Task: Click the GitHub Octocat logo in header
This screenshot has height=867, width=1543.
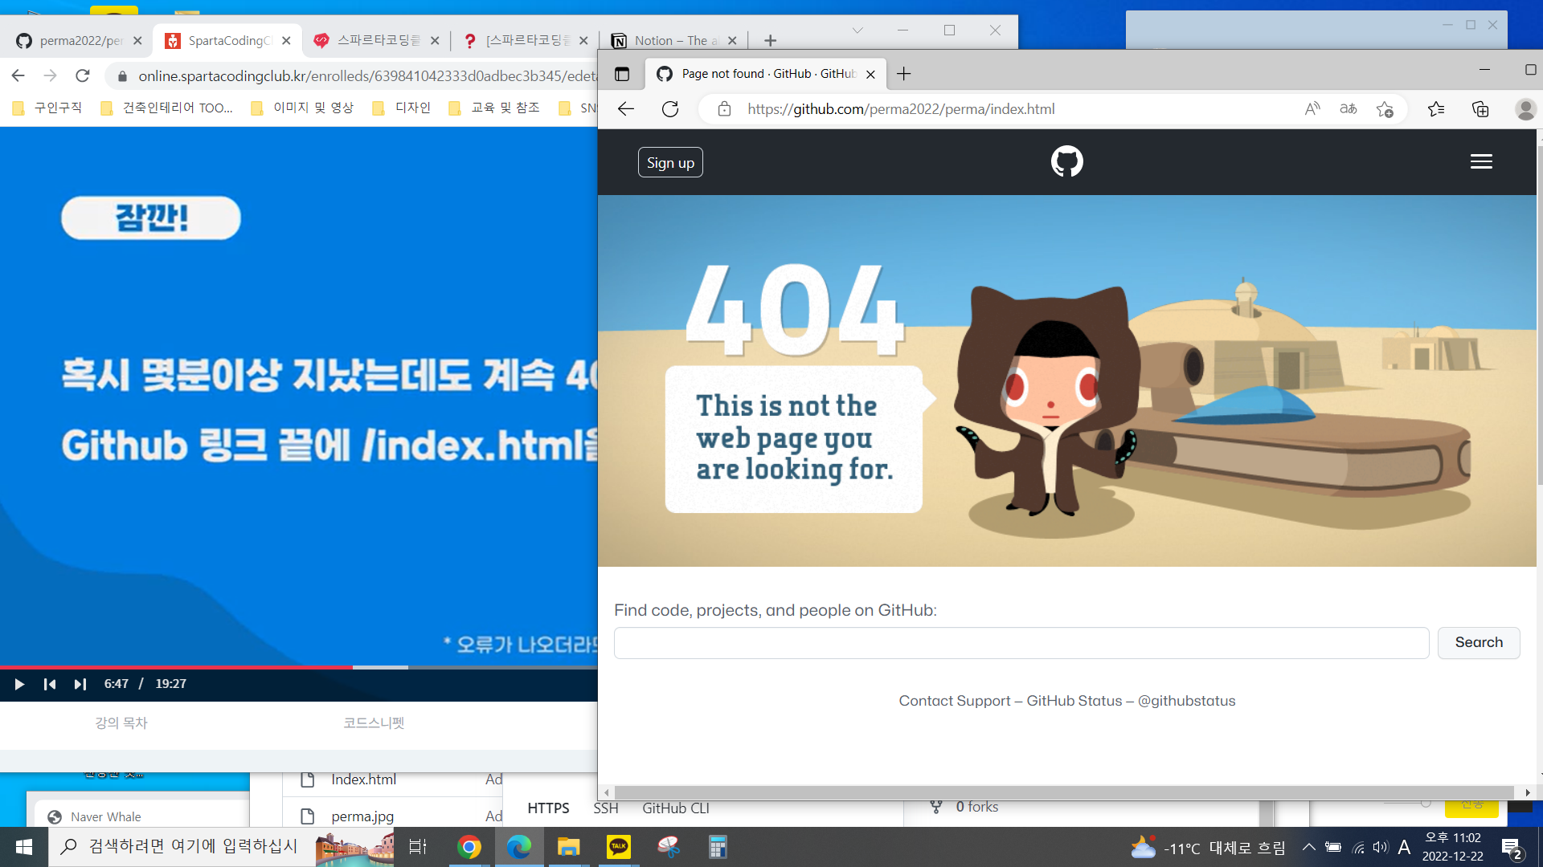Action: (1066, 161)
